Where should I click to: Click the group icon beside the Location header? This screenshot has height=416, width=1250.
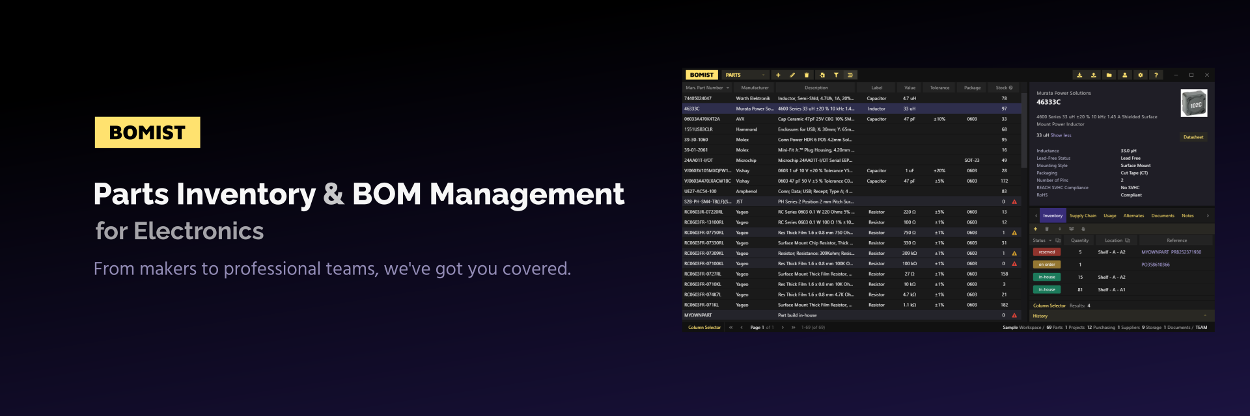click(x=1128, y=240)
